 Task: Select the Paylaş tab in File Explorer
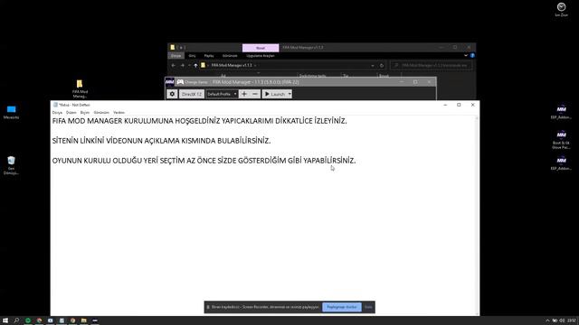coord(209,56)
